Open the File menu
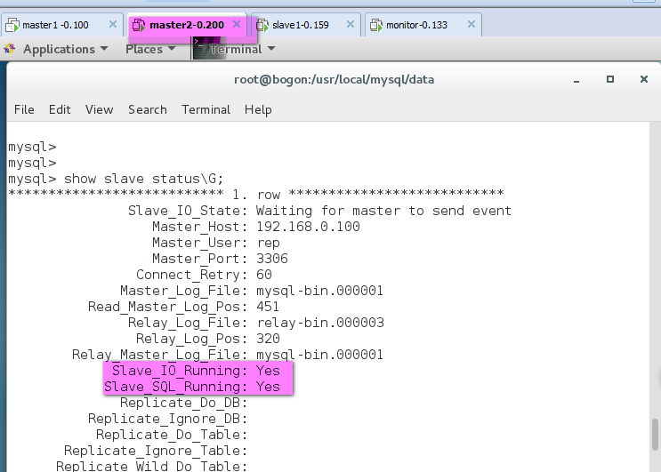661x472 pixels. 24,110
